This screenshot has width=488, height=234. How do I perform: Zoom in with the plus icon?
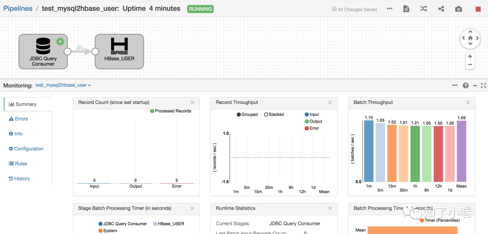coord(470,56)
